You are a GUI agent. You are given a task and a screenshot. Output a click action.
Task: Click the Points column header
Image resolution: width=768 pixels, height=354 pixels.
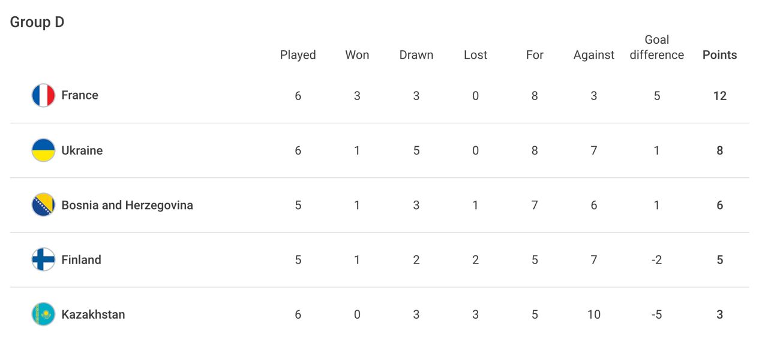[x=719, y=55]
